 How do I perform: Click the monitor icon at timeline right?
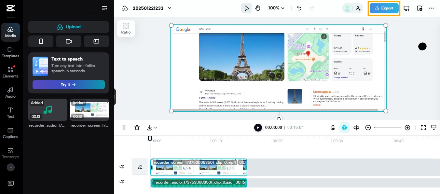[434, 127]
